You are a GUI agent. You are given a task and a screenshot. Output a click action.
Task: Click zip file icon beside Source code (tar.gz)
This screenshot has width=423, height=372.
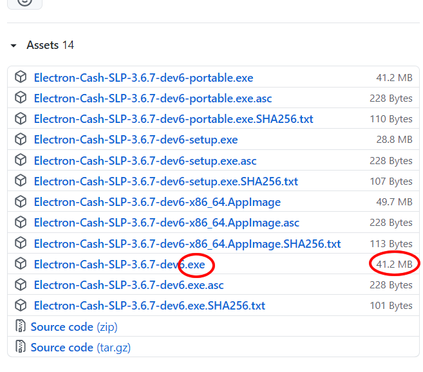20,347
